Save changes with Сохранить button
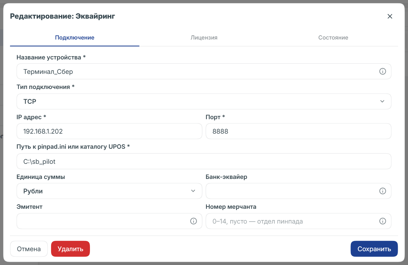This screenshot has width=408, height=265. coord(374,249)
